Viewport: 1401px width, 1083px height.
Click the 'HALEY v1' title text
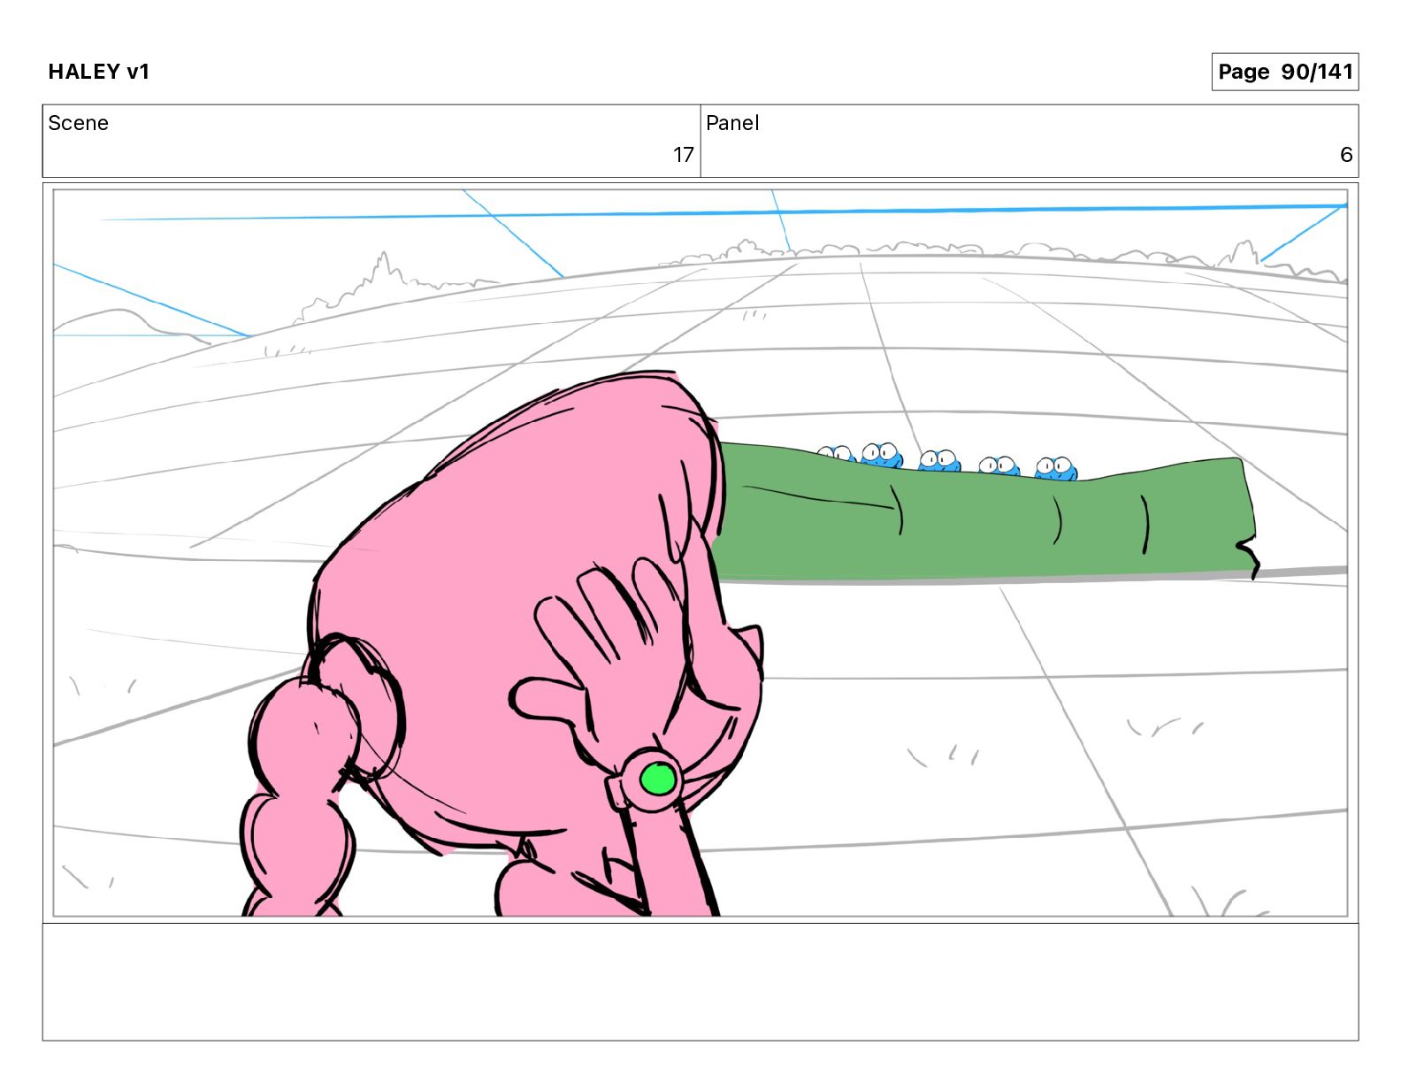click(x=99, y=72)
